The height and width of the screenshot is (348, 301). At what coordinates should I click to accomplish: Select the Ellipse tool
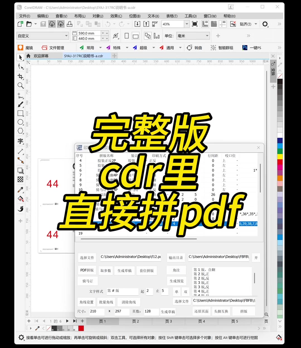(20, 122)
